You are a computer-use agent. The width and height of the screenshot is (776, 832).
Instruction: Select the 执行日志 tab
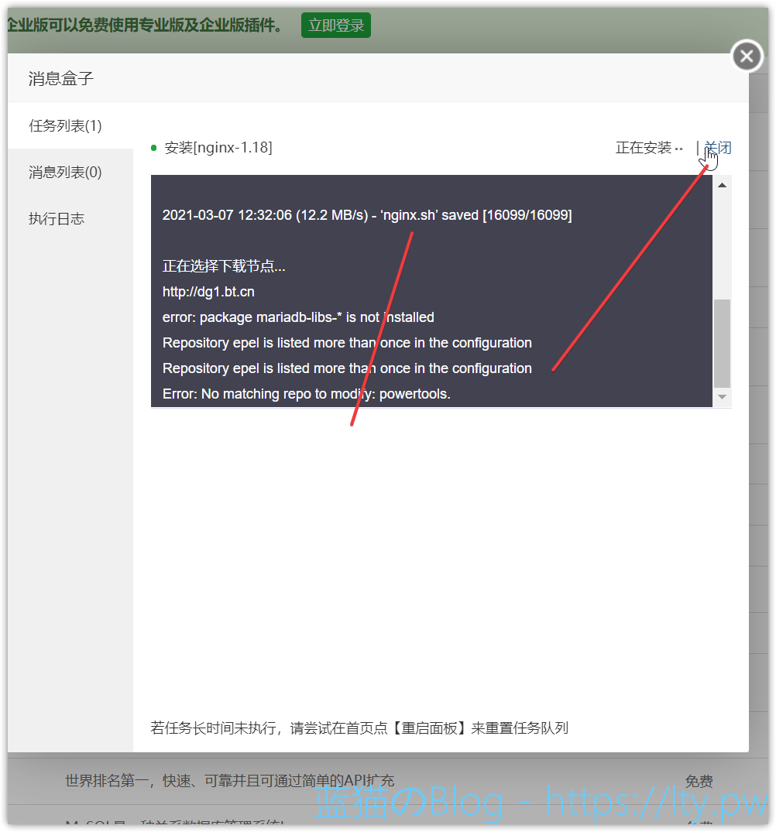pyautogui.click(x=57, y=219)
